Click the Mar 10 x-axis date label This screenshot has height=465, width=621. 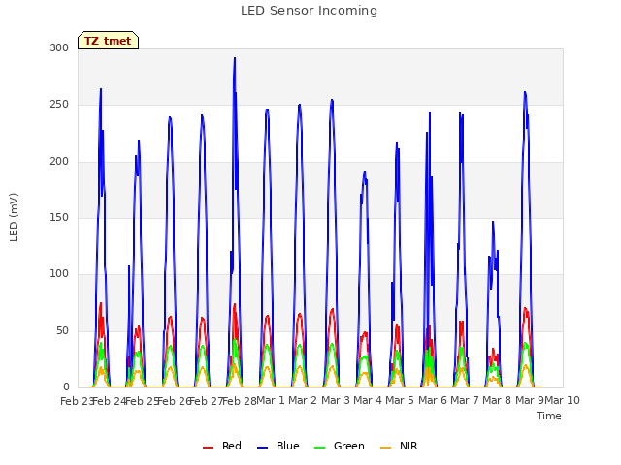coord(563,400)
